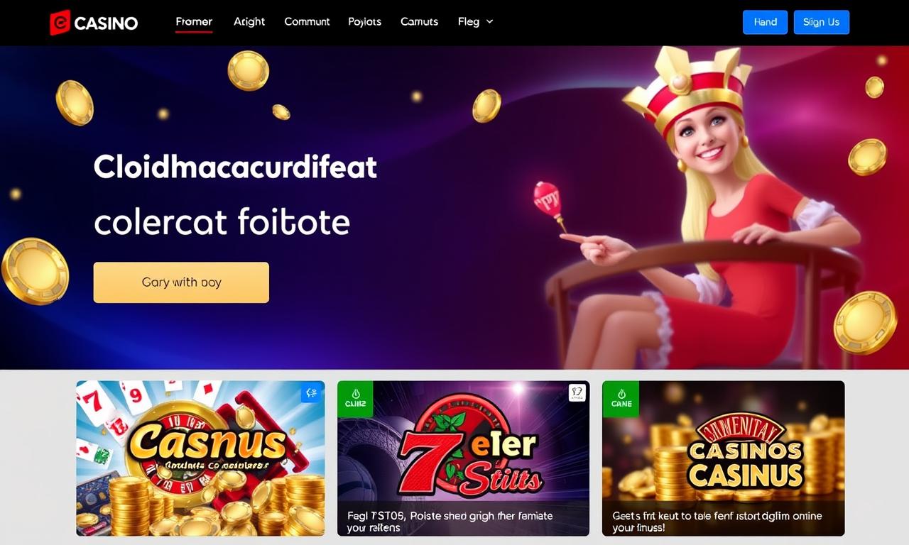
Task: Open the Casinos Casinus game thumbnail
Action: tap(723, 458)
